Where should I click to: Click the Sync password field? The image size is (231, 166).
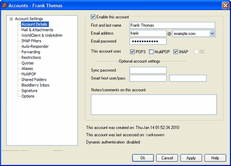point(148,70)
